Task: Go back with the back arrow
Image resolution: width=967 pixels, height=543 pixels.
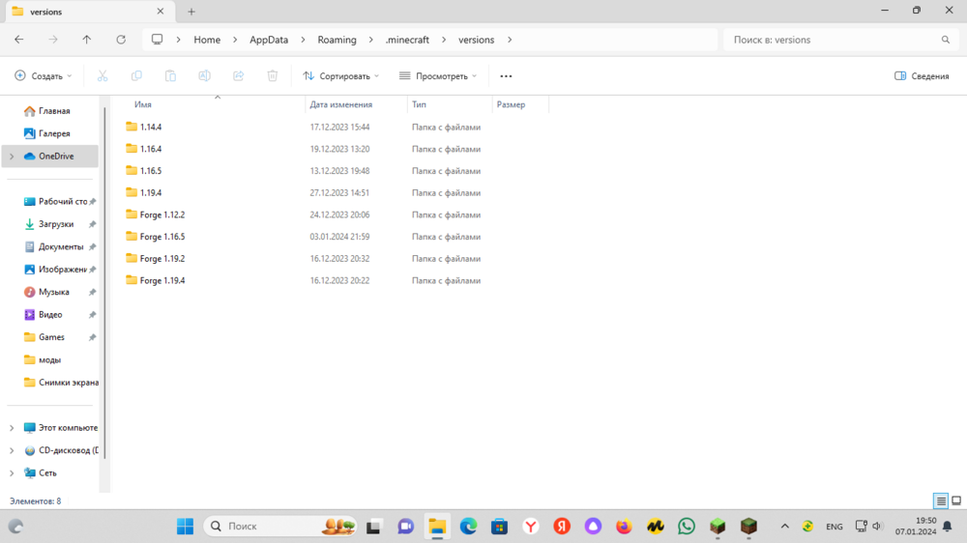Action: pos(19,40)
